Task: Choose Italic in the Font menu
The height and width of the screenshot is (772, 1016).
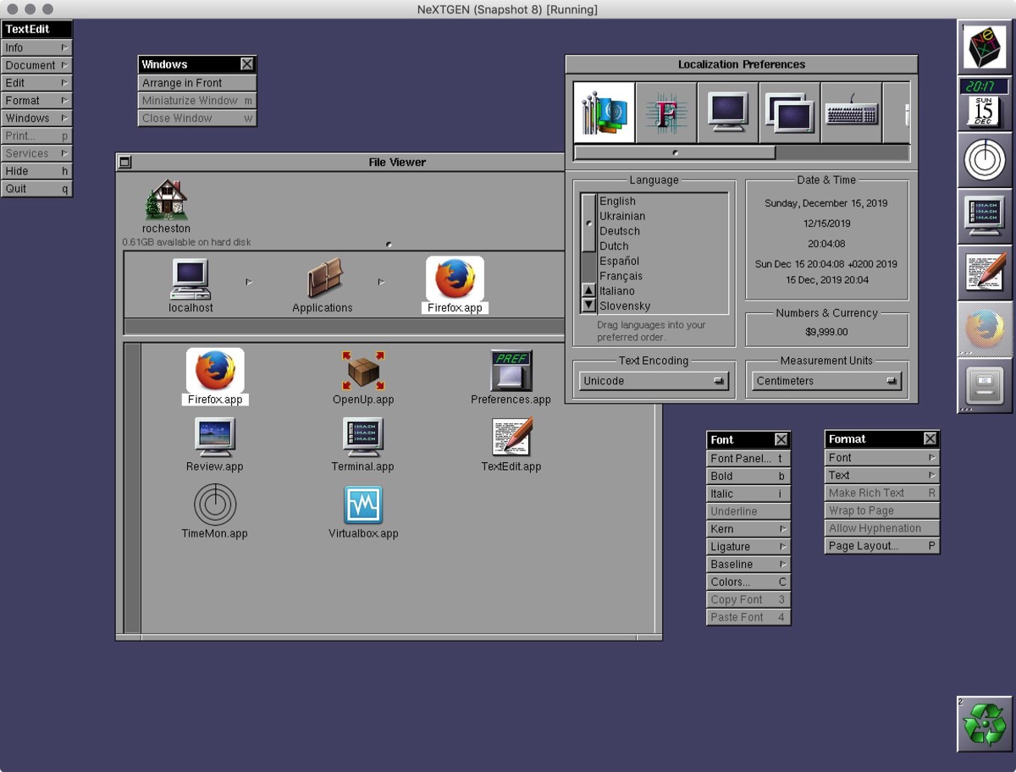Action: point(748,494)
